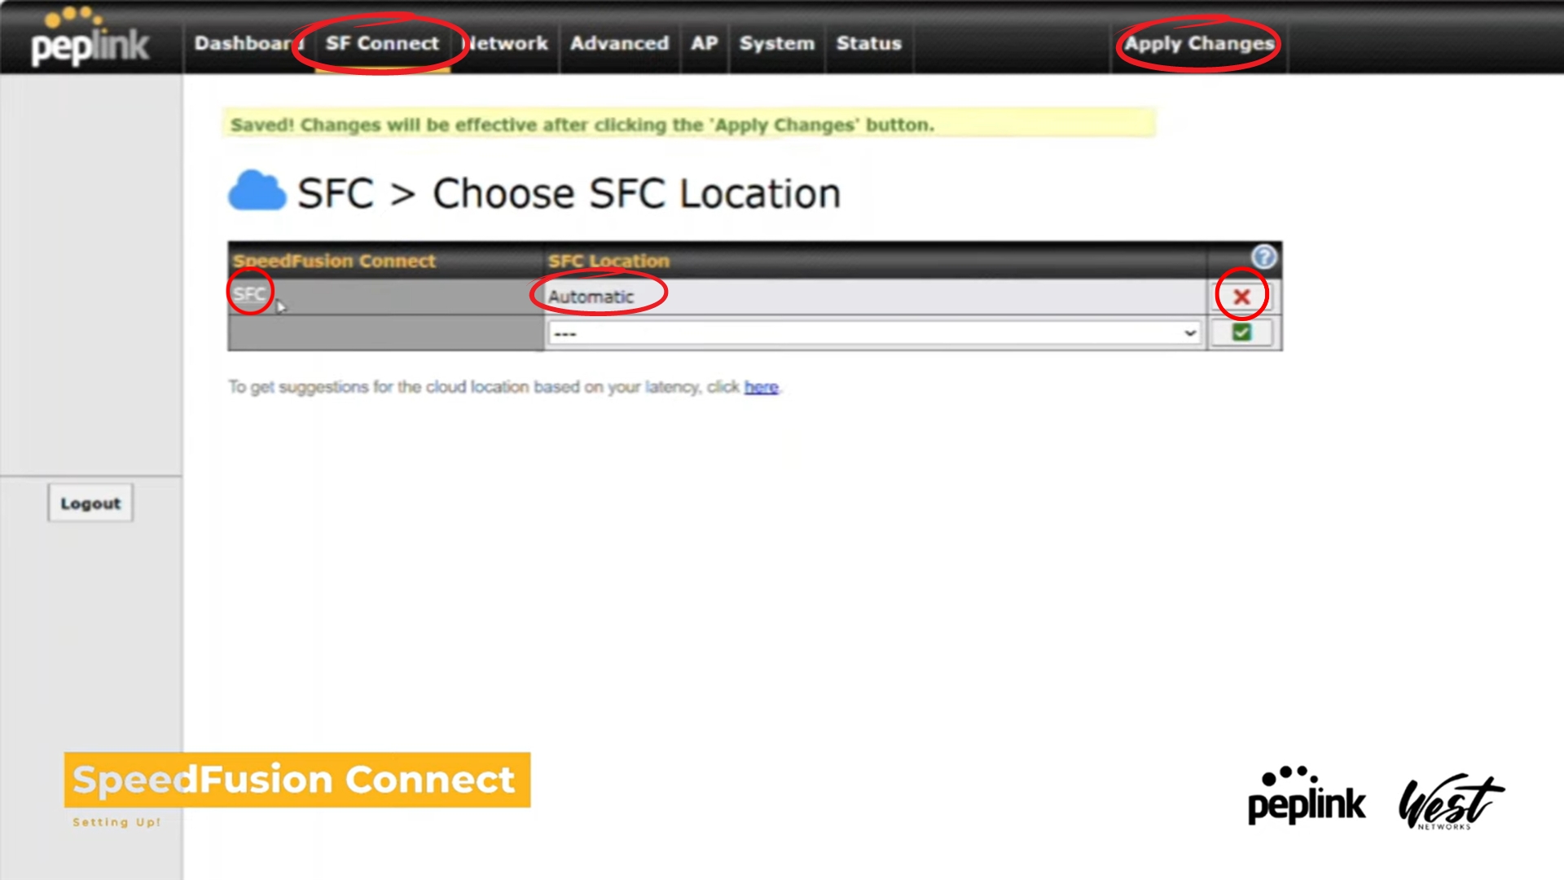Click the SFC Location column header
The height and width of the screenshot is (880, 1564).
pos(608,261)
